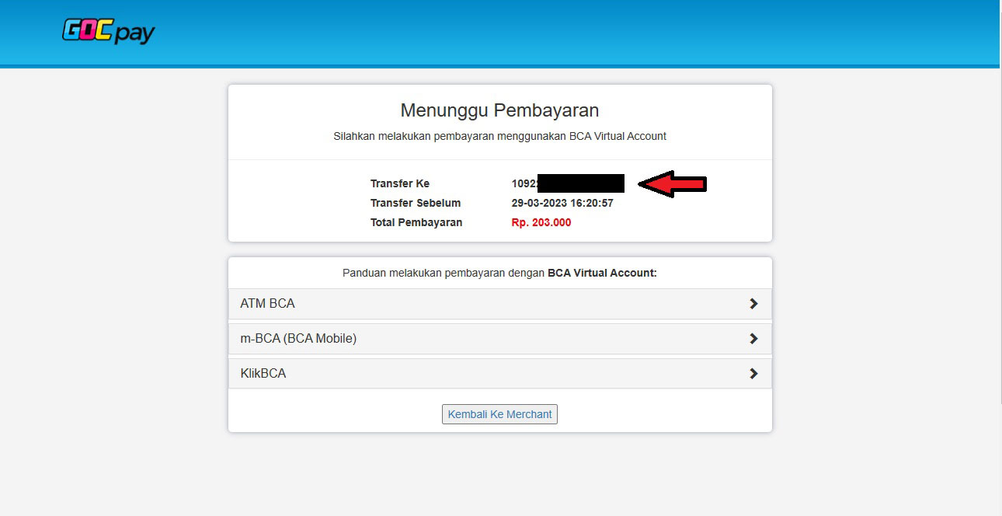Click the Silahkan melakukan pembayaran instruction text

[499, 136]
